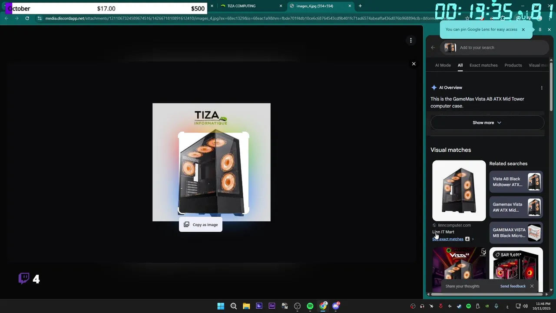556x313 pixels.
Task: Expand AI Overview with Show more
Action: pyautogui.click(x=487, y=123)
